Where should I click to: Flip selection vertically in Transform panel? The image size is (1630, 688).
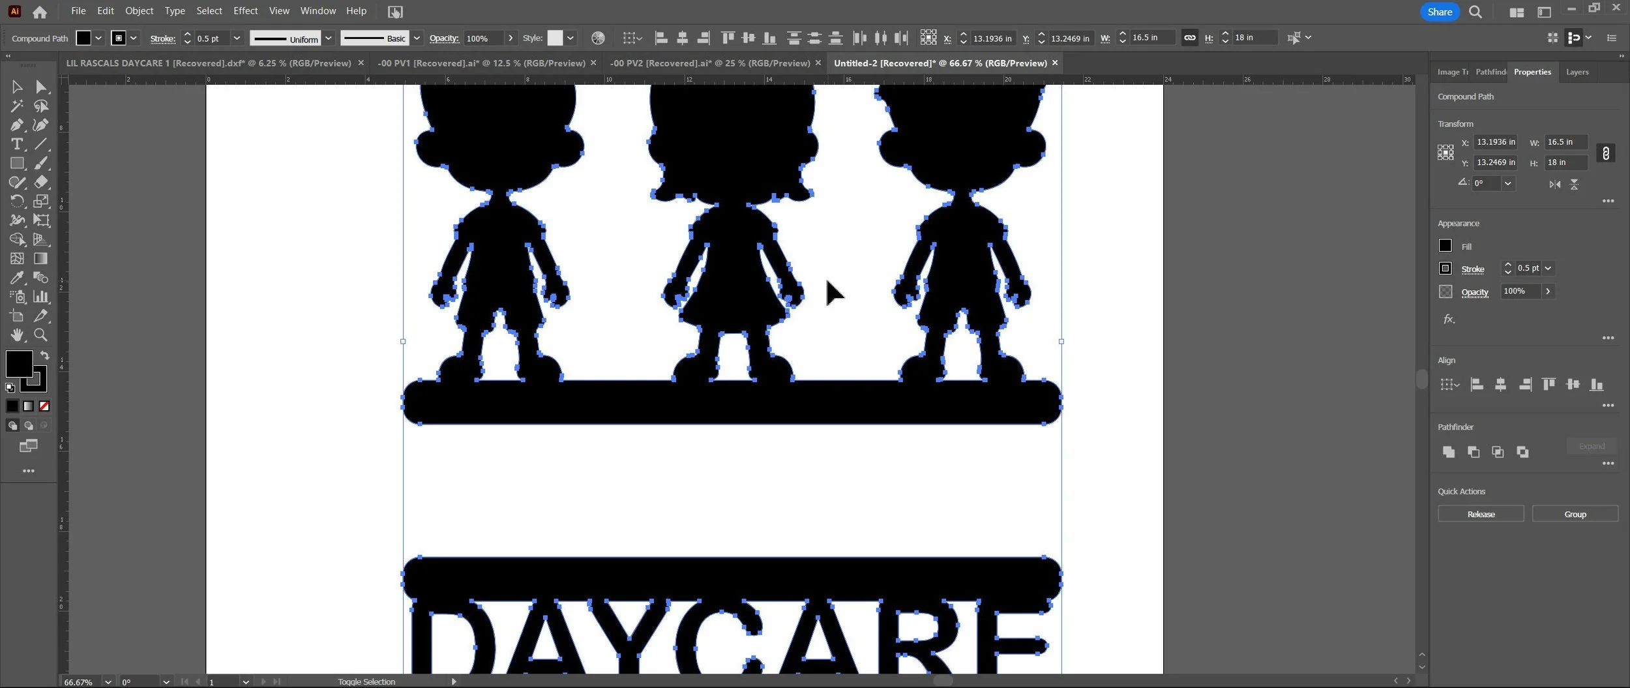pos(1574,185)
